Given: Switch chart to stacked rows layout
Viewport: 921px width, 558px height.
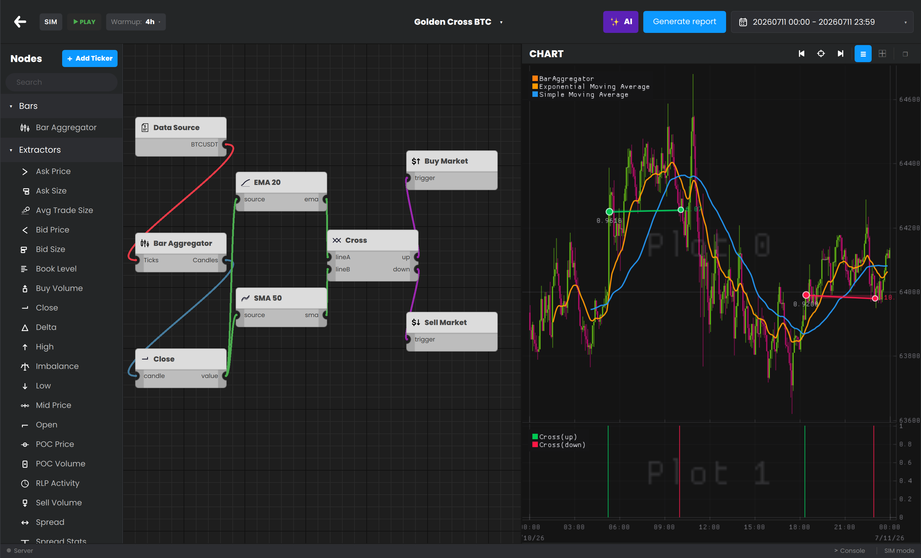Looking at the screenshot, I should pyautogui.click(x=863, y=54).
